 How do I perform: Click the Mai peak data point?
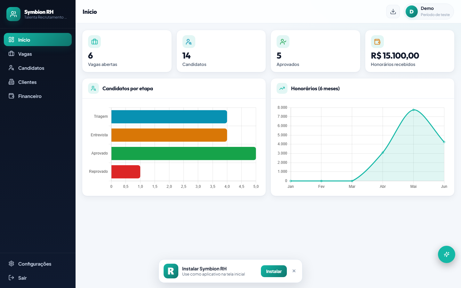414,110
